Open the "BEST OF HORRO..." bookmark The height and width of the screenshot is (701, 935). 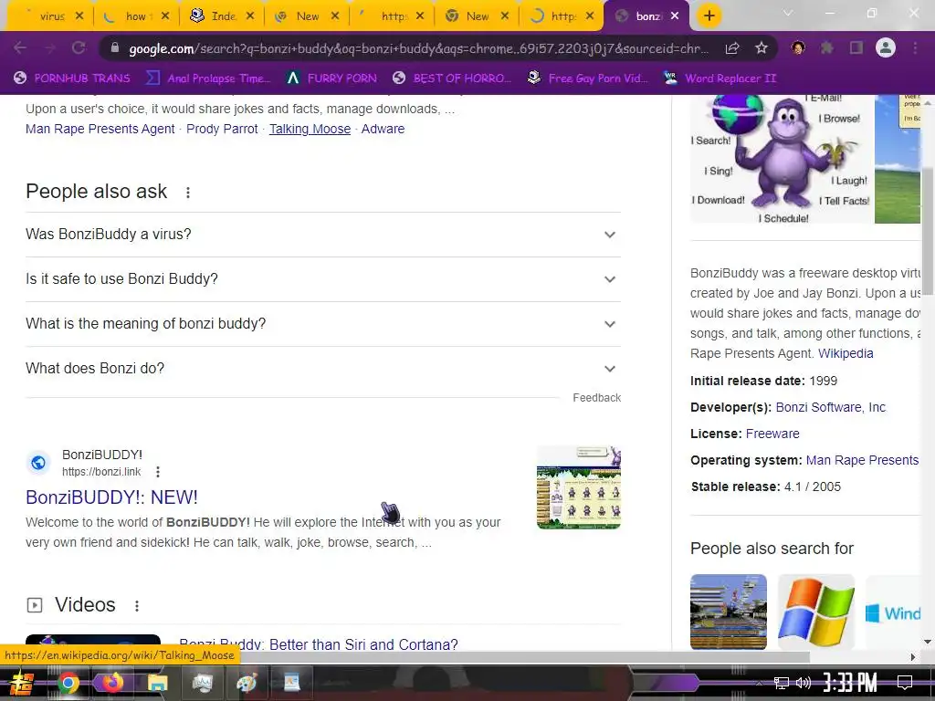pos(452,78)
